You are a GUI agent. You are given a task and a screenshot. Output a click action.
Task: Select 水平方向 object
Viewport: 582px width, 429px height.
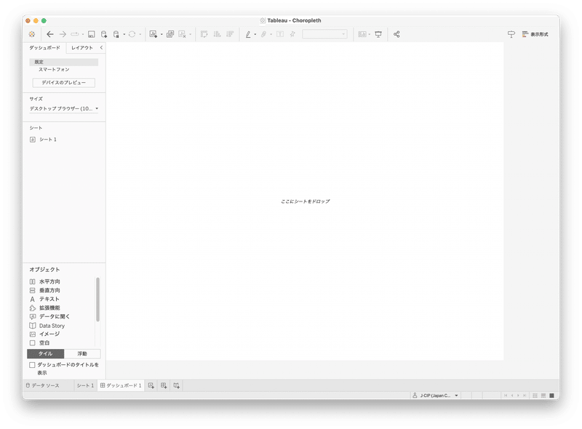pos(45,281)
